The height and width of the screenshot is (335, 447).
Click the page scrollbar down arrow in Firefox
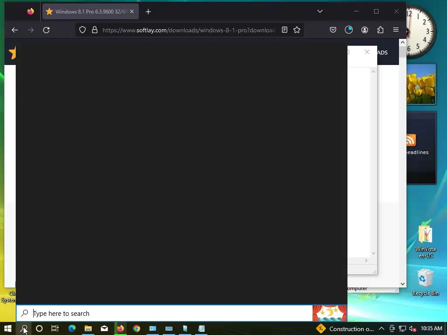pos(402,284)
